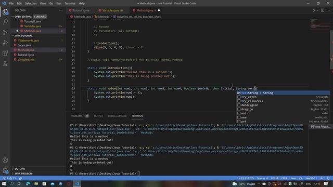Choose try_catch snippet suggestion

tap(283, 97)
